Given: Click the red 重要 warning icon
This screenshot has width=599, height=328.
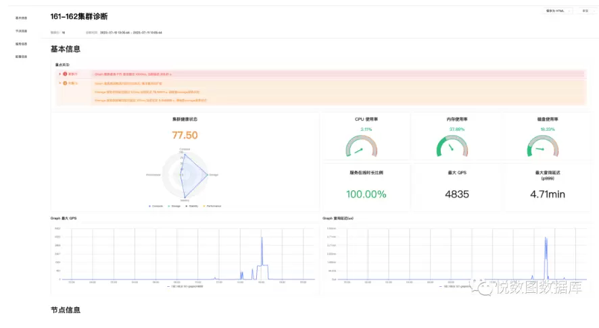Looking at the screenshot, I should (66, 74).
